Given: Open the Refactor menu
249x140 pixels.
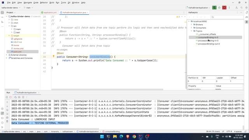Looking at the screenshot, I should 44,3.
